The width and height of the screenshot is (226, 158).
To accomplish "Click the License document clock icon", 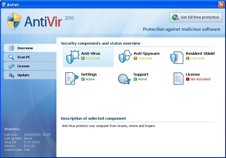I will click(x=179, y=79).
